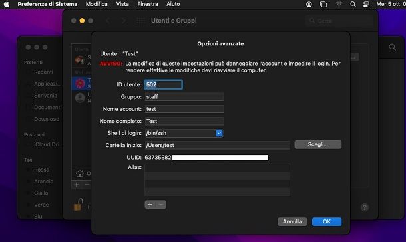Open Scrivania in Finder sidebar

click(45, 96)
